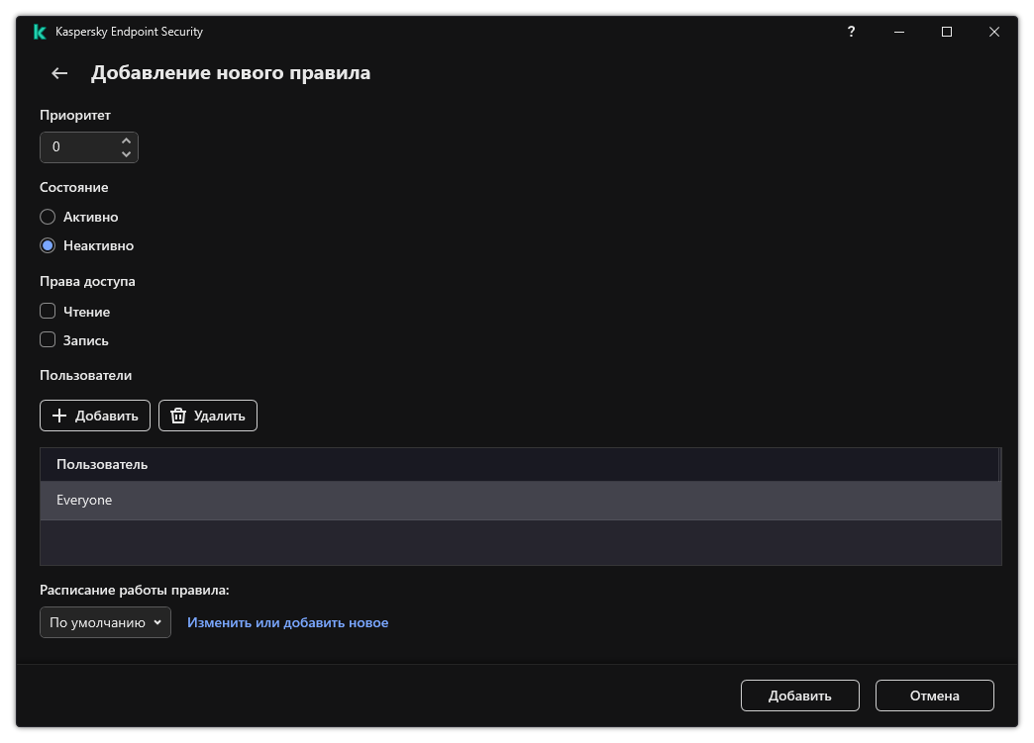Click the Изменить или добавить новое link
1034x743 pixels.
(287, 622)
